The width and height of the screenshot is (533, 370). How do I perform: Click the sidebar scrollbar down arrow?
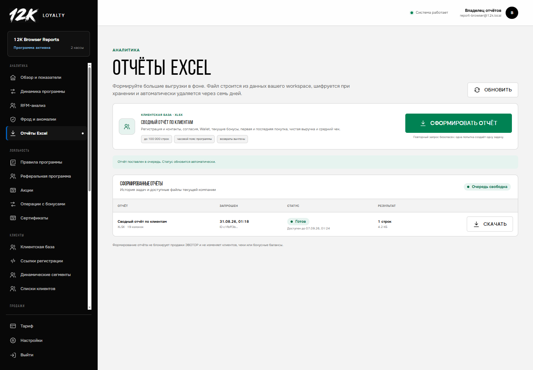click(x=89, y=307)
